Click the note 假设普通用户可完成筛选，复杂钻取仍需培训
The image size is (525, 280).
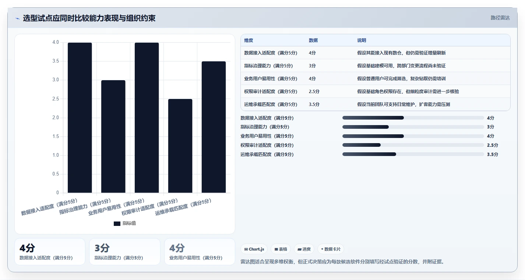point(401,79)
